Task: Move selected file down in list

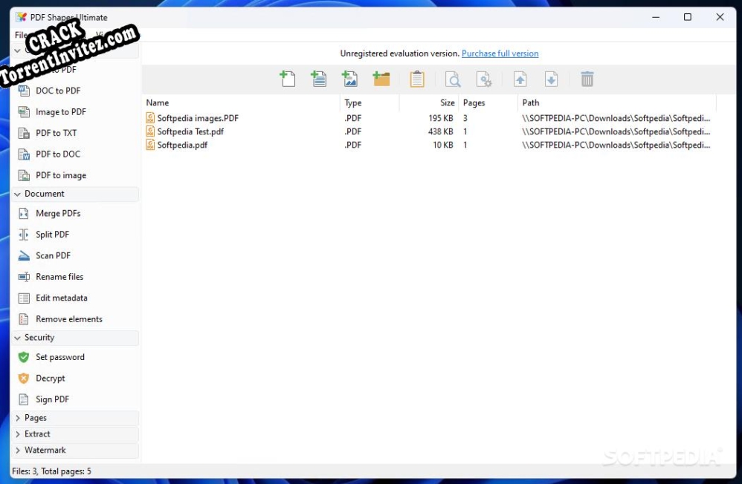Action: point(550,79)
